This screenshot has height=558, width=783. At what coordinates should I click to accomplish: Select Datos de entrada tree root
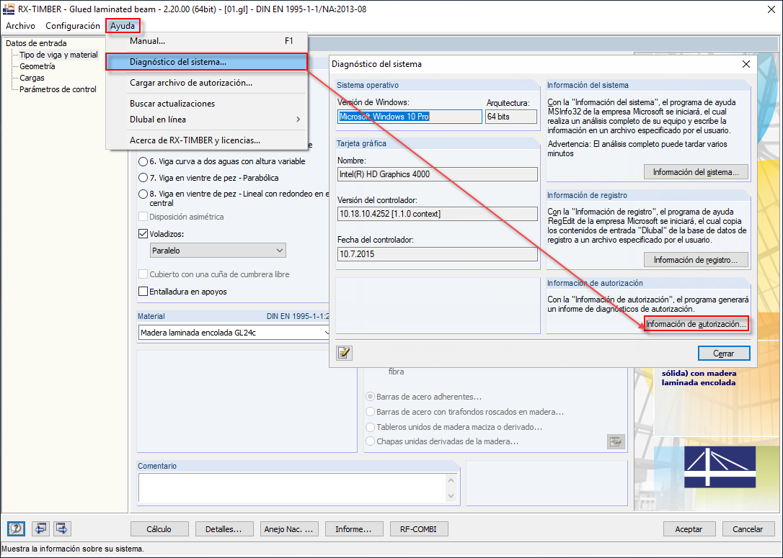[36, 43]
